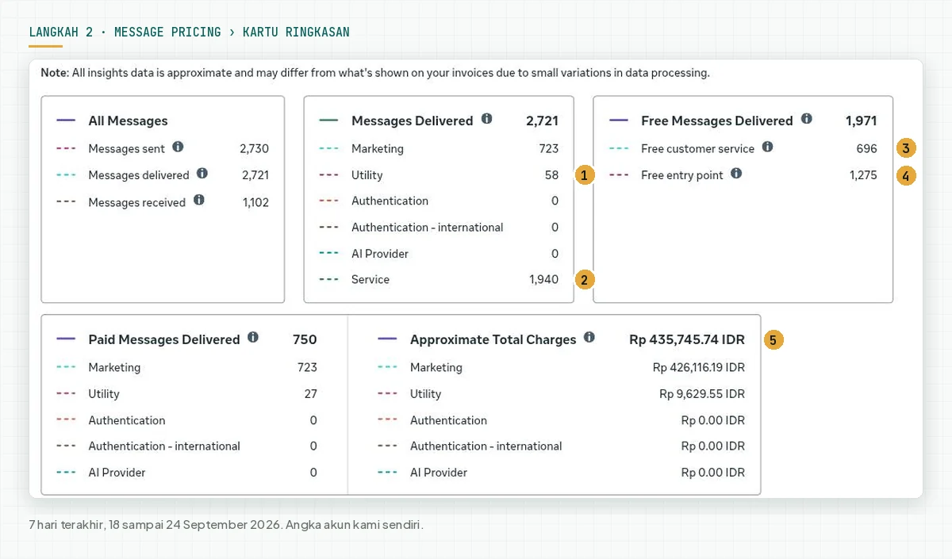Click the Paid Messages Delivered heading text
The width and height of the screenshot is (952, 559).
164,339
